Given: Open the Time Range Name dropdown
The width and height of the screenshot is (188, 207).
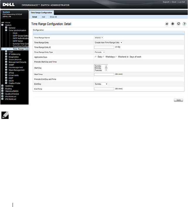Looking at the screenshot, I should coord(99,38).
